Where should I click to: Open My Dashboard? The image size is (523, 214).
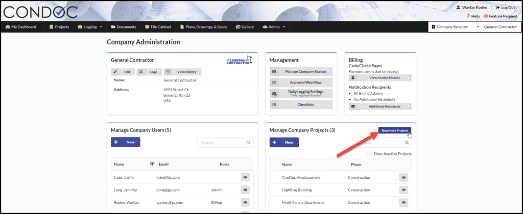[x=21, y=27]
